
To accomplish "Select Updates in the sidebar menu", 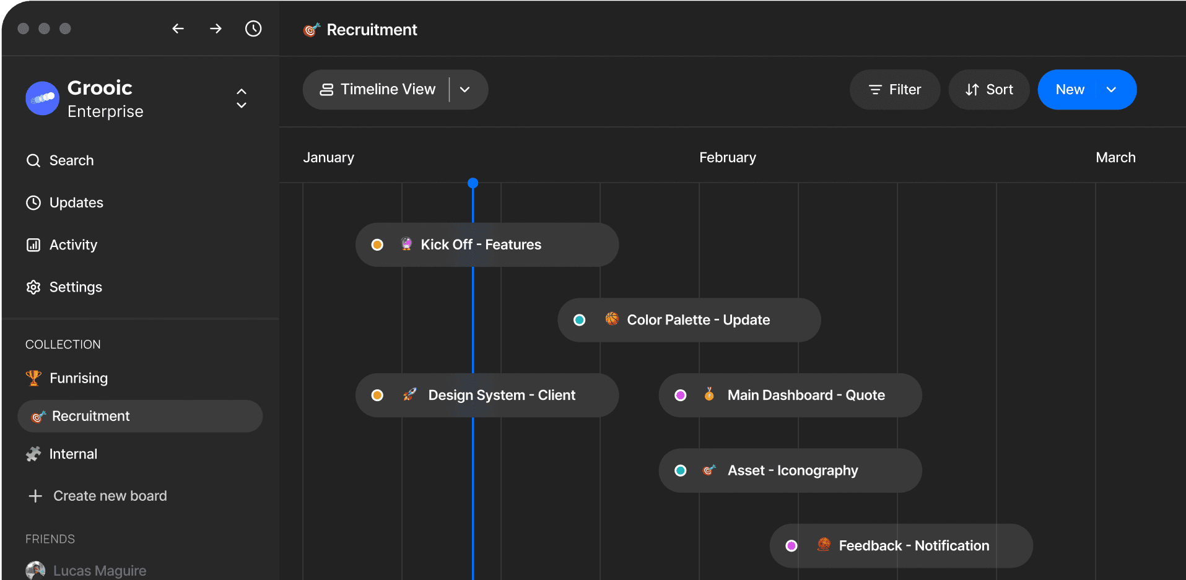I will point(76,203).
